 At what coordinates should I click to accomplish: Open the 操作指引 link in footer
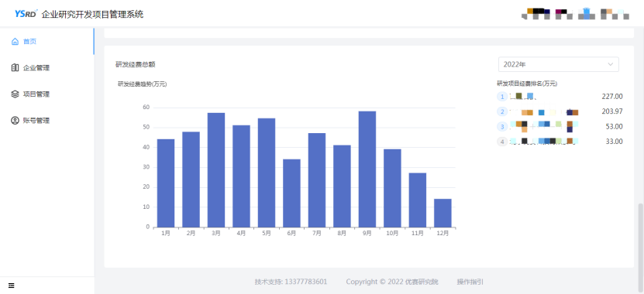pyautogui.click(x=470, y=282)
